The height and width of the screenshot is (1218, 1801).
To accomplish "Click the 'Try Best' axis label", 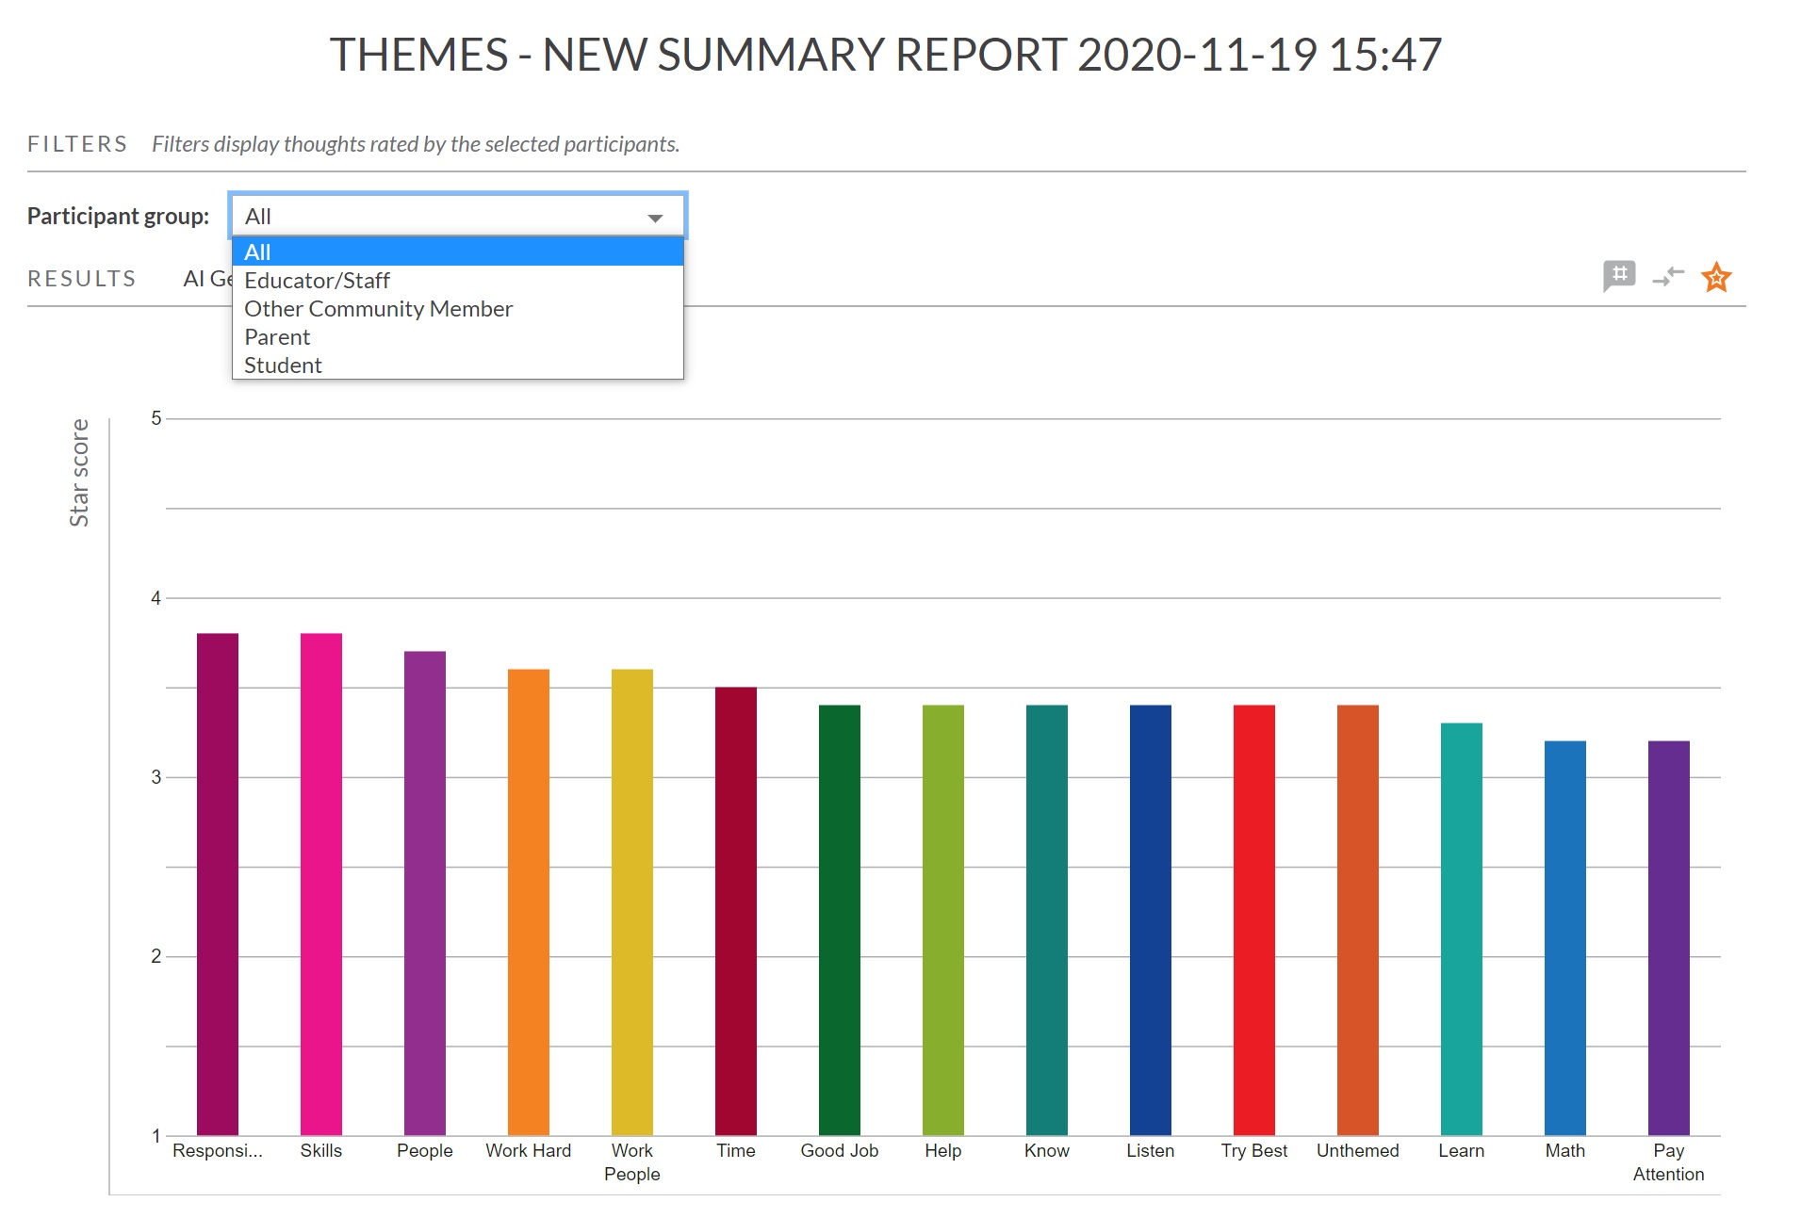I will 1254,1150.
